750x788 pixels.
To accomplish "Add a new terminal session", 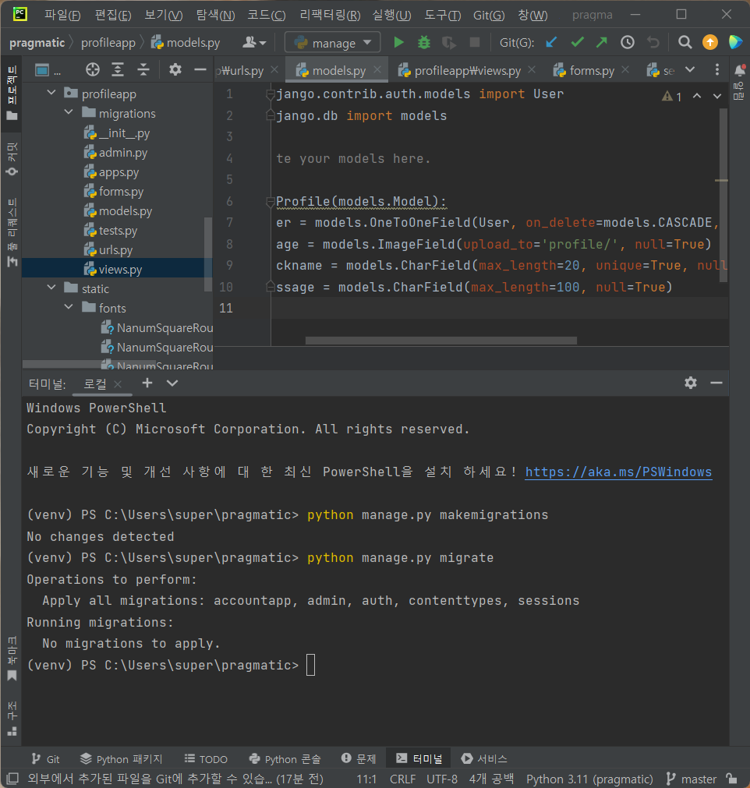I will pos(147,383).
